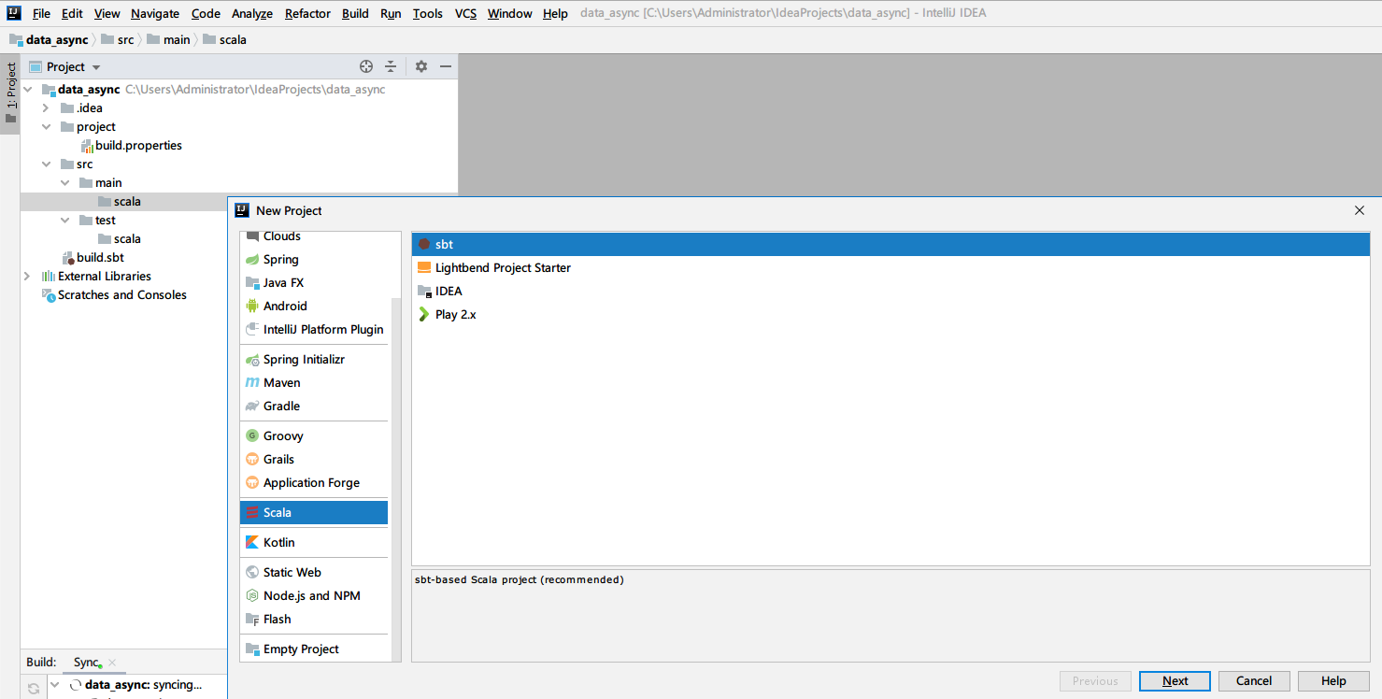Click the Next button

1175,681
